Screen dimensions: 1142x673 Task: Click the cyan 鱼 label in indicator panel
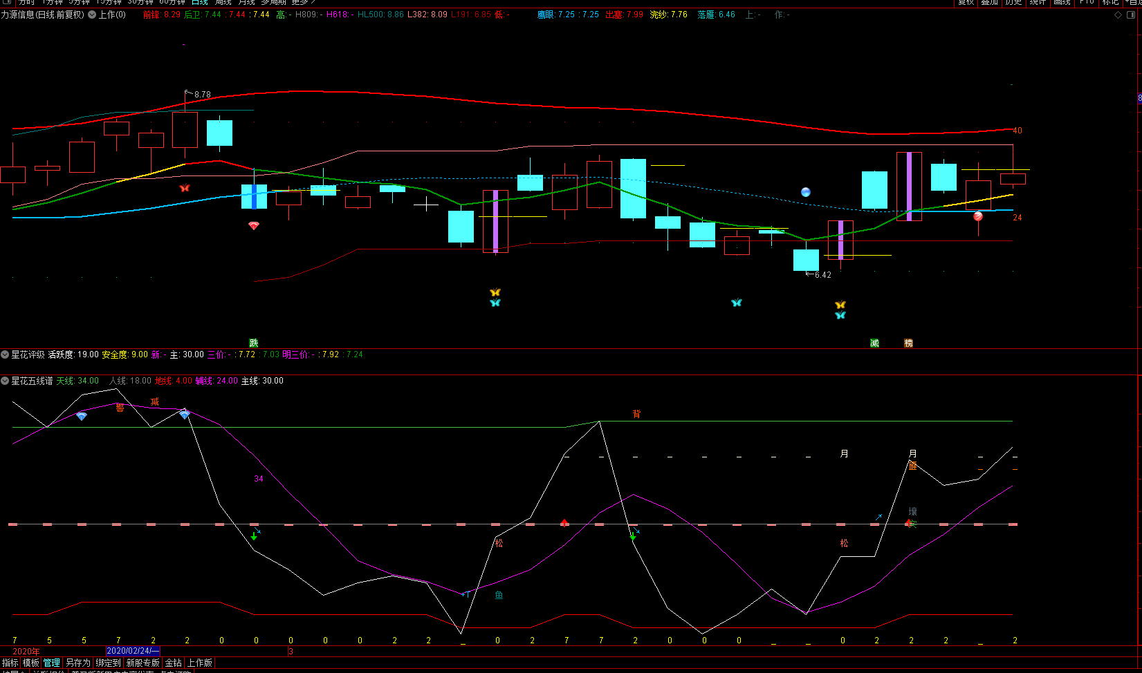[x=499, y=595]
